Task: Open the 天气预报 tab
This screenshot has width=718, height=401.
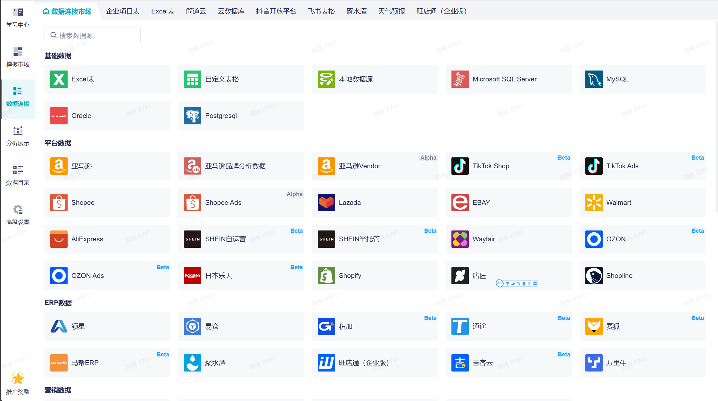Action: (x=391, y=11)
